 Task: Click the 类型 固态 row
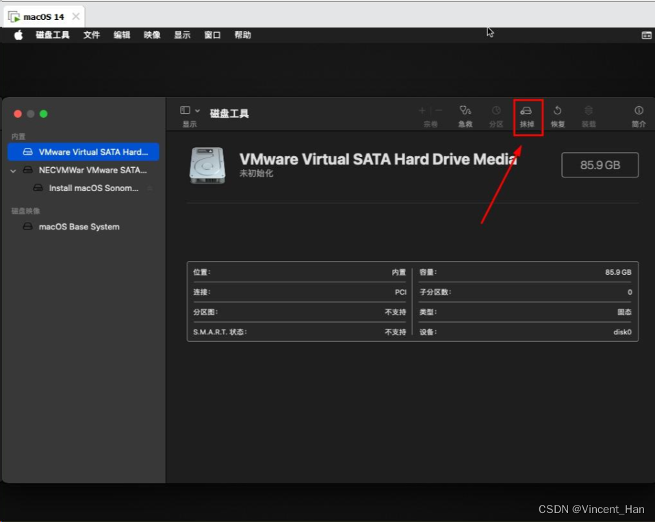pyautogui.click(x=526, y=312)
